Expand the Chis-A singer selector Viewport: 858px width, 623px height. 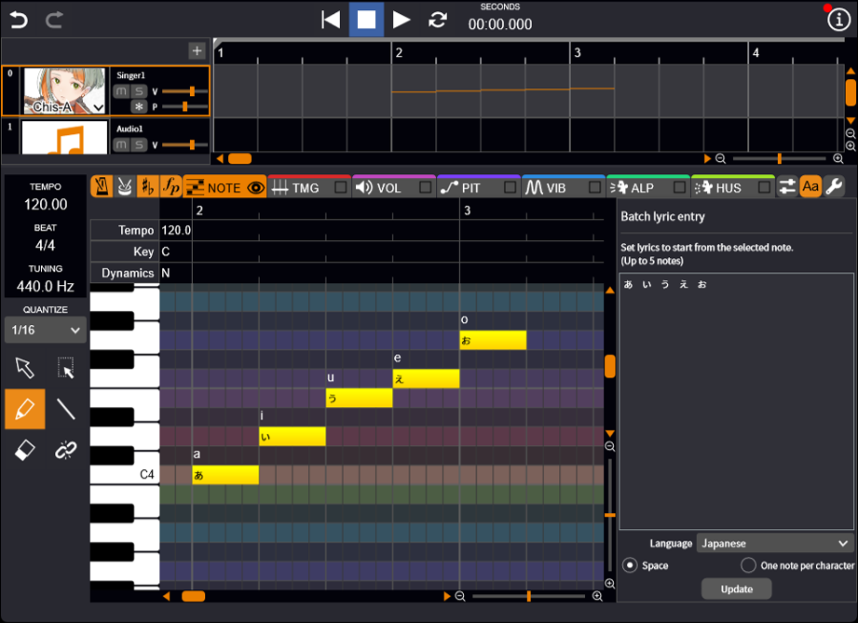[99, 107]
